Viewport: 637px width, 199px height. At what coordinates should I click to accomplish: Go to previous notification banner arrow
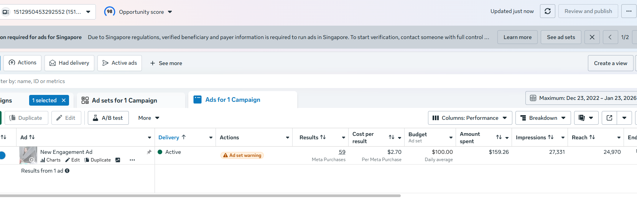610,37
